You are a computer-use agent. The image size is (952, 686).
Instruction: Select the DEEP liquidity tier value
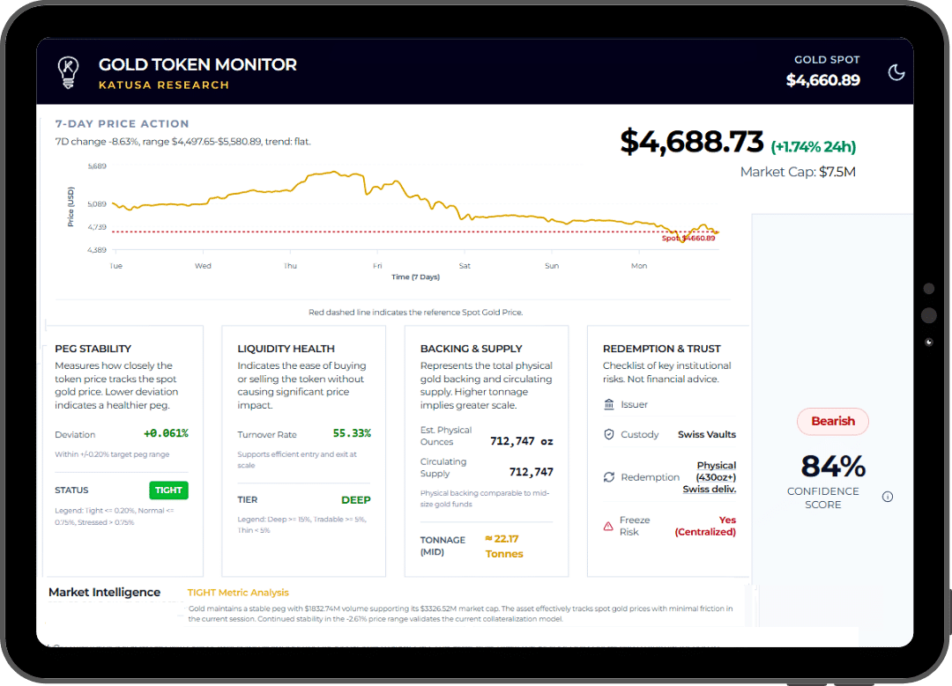(356, 500)
